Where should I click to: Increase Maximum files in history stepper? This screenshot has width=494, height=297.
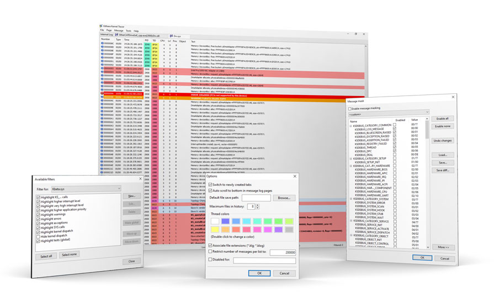[257, 205]
